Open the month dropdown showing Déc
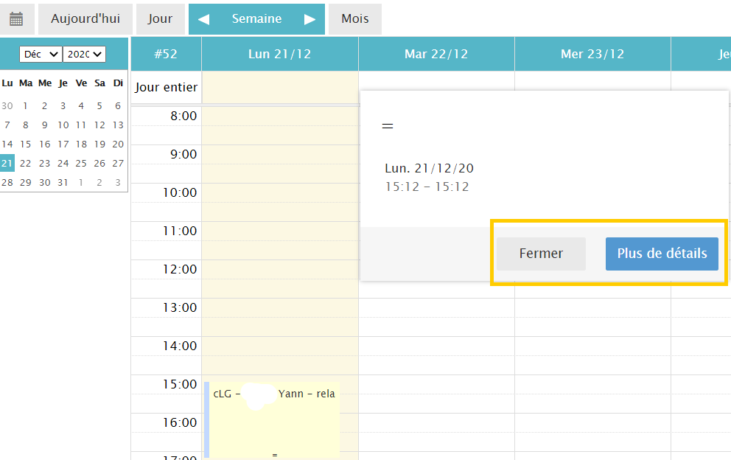The height and width of the screenshot is (460, 731). tap(41, 54)
